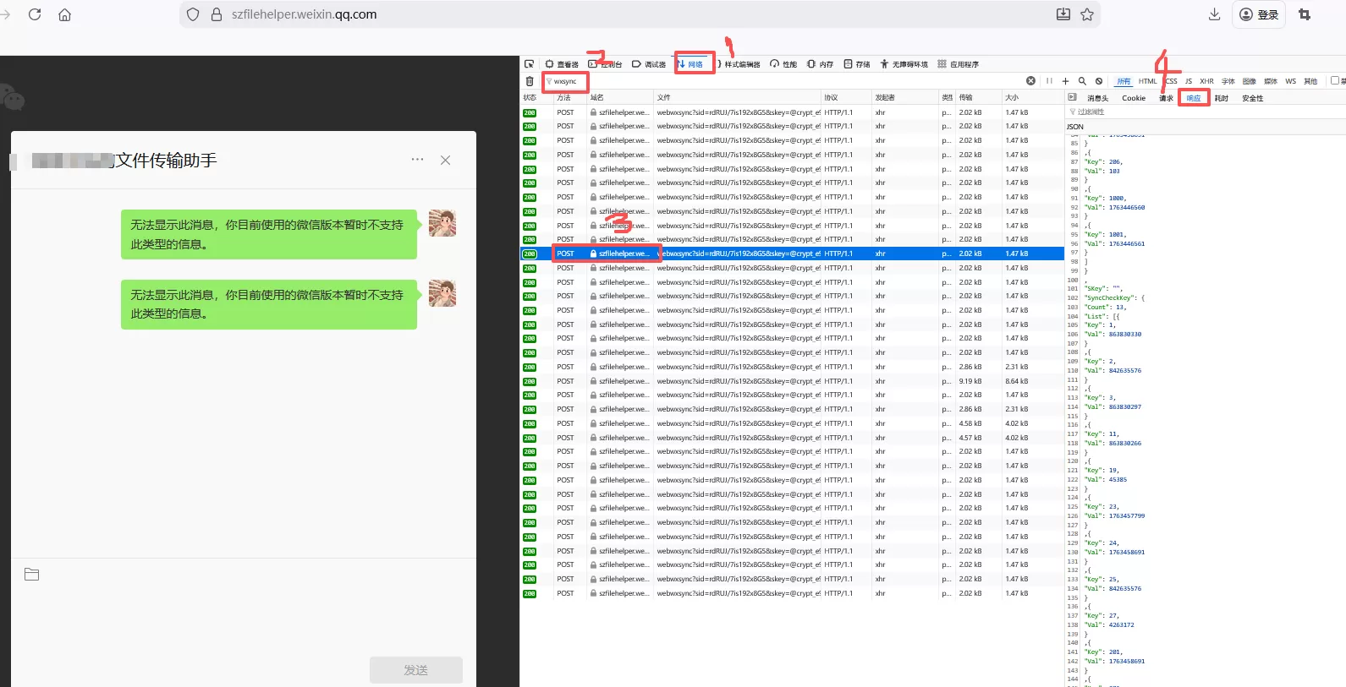Open the browser downloads panel
1346x687 pixels.
point(1214,14)
